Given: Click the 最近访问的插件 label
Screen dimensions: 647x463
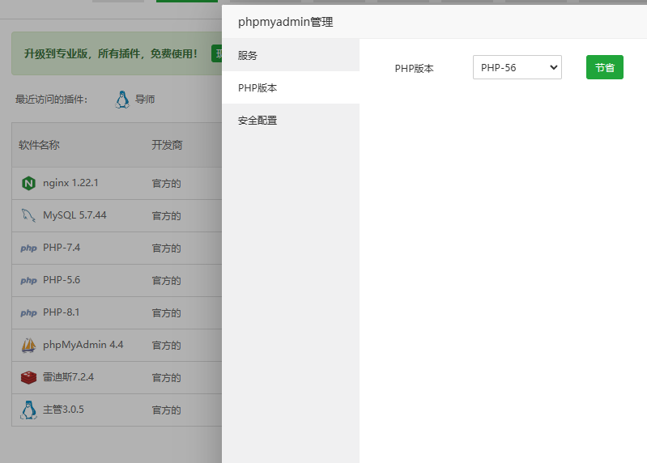Looking at the screenshot, I should pyautogui.click(x=52, y=100).
